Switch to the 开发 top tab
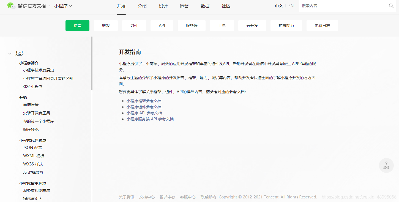The height and width of the screenshot is (202, 399). (121, 6)
